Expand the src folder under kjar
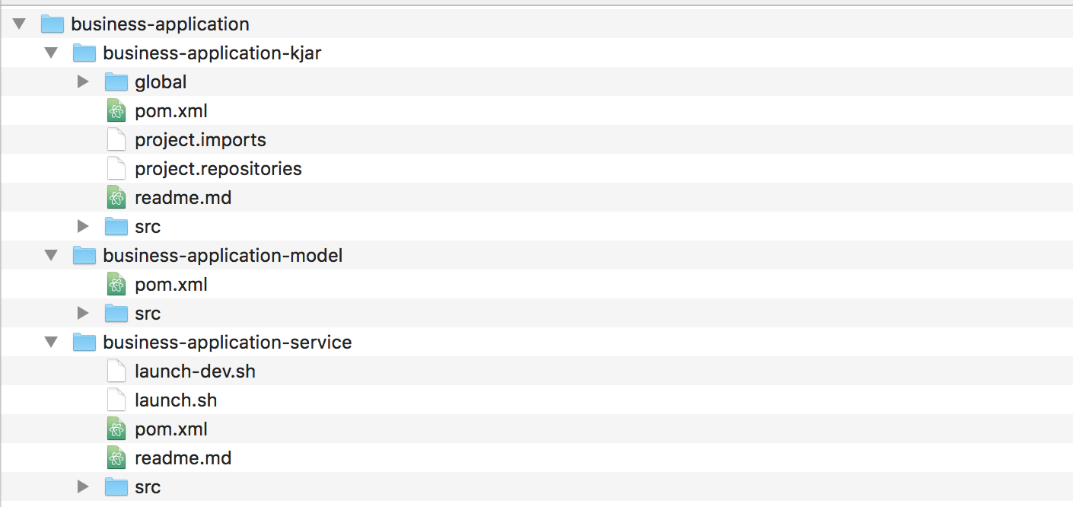This screenshot has width=1073, height=507. click(x=84, y=227)
